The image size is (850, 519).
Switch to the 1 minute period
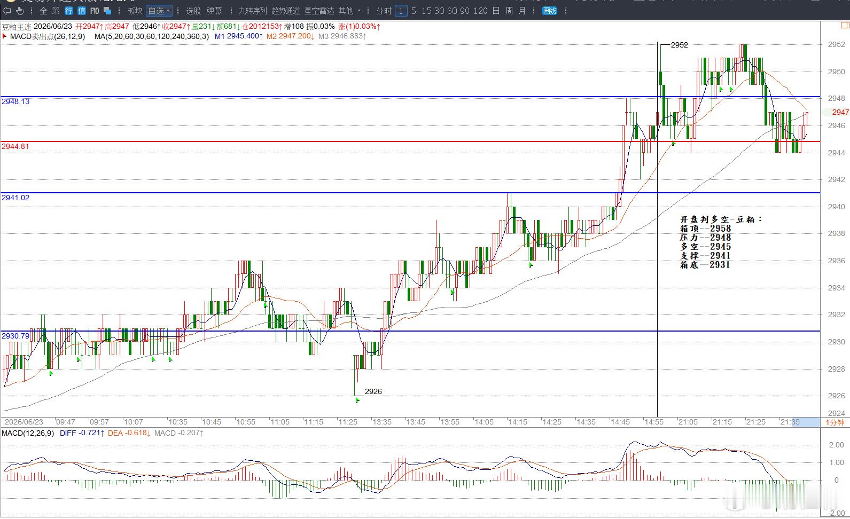click(x=401, y=11)
